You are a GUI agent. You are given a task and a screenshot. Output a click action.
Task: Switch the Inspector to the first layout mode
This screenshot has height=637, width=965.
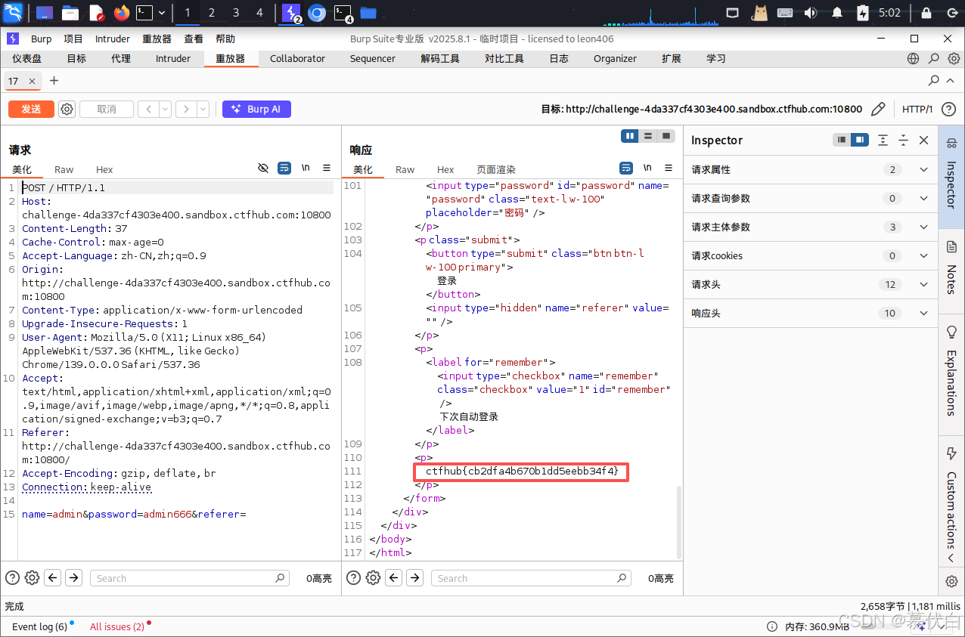pos(841,140)
